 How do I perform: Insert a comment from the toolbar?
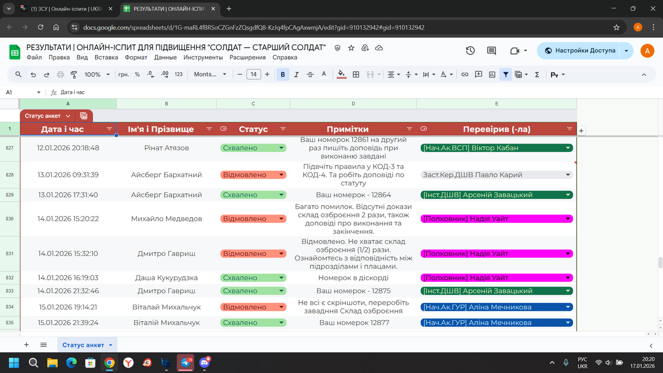(479, 75)
